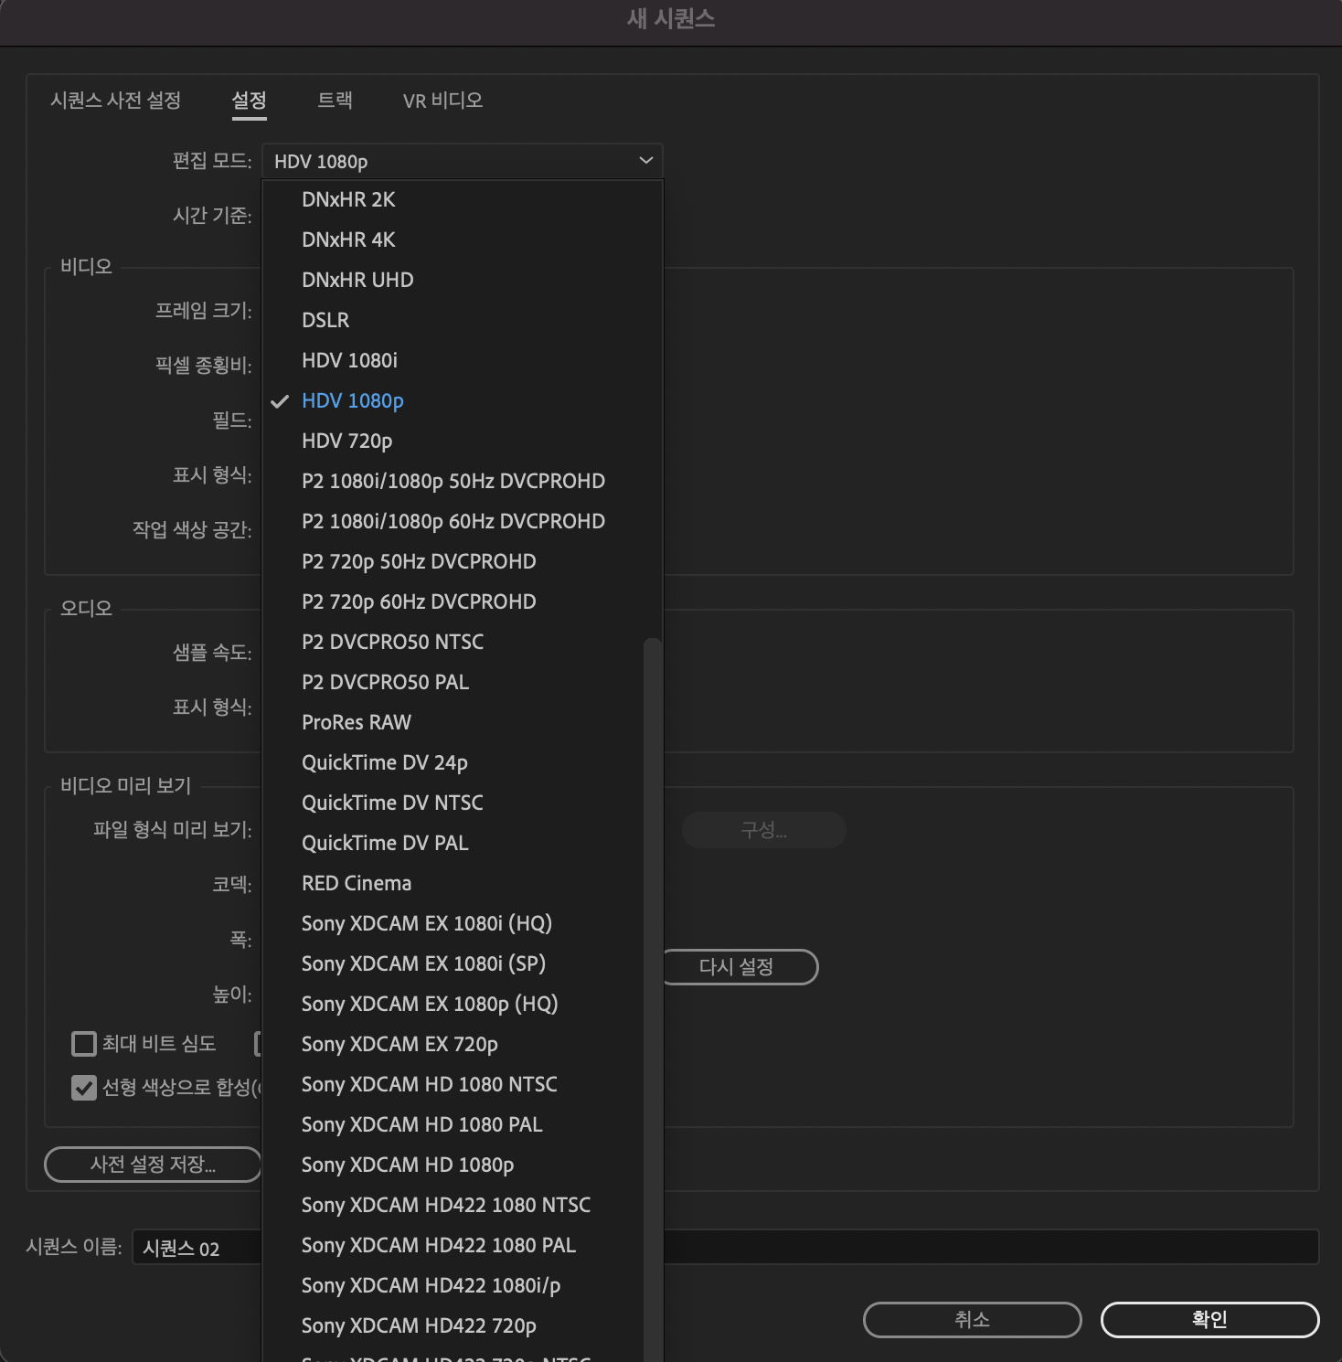
Task: Select the 설정 tab
Action: tap(249, 101)
